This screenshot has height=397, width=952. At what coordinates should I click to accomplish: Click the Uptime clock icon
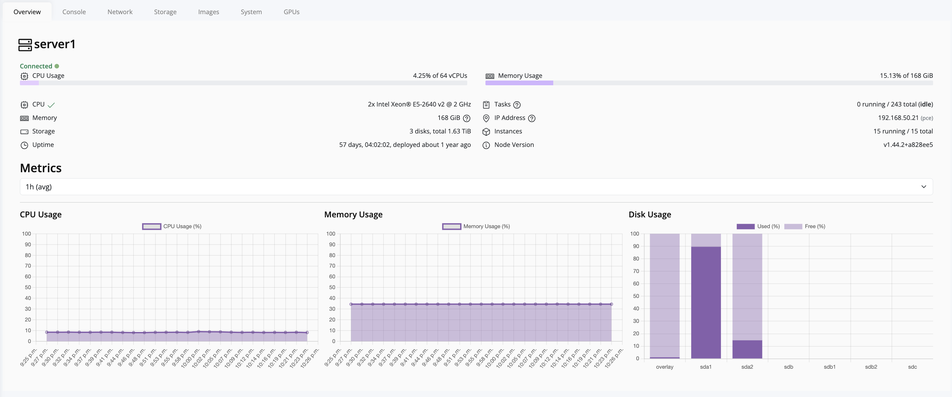click(24, 145)
